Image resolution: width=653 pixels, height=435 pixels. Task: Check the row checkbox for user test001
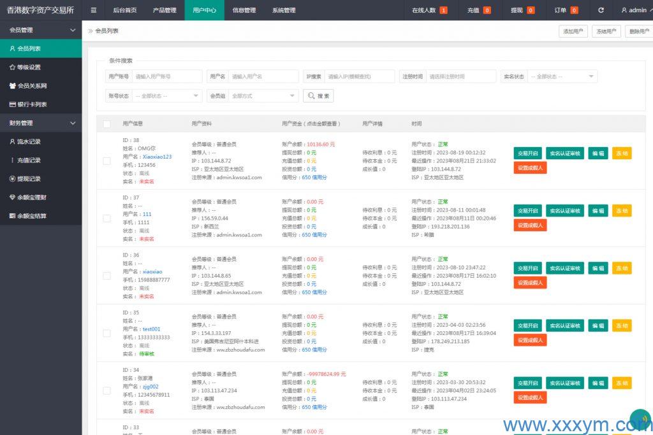106,333
